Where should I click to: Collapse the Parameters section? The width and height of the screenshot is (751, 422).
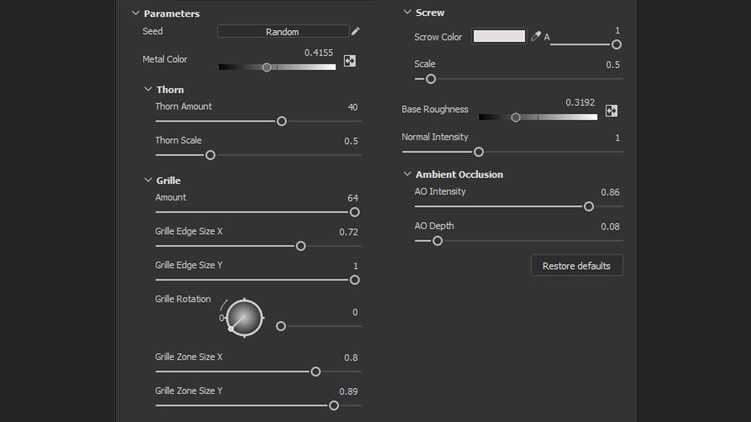coord(136,13)
